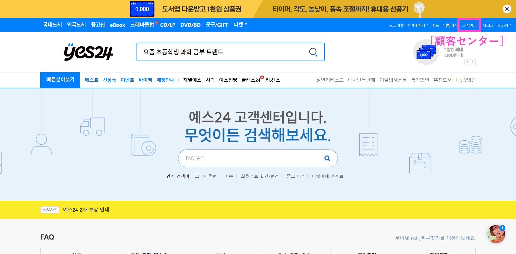Viewport: 516px width, 254px height.
Task: Click the 공지사항 badge
Action: tap(50, 210)
